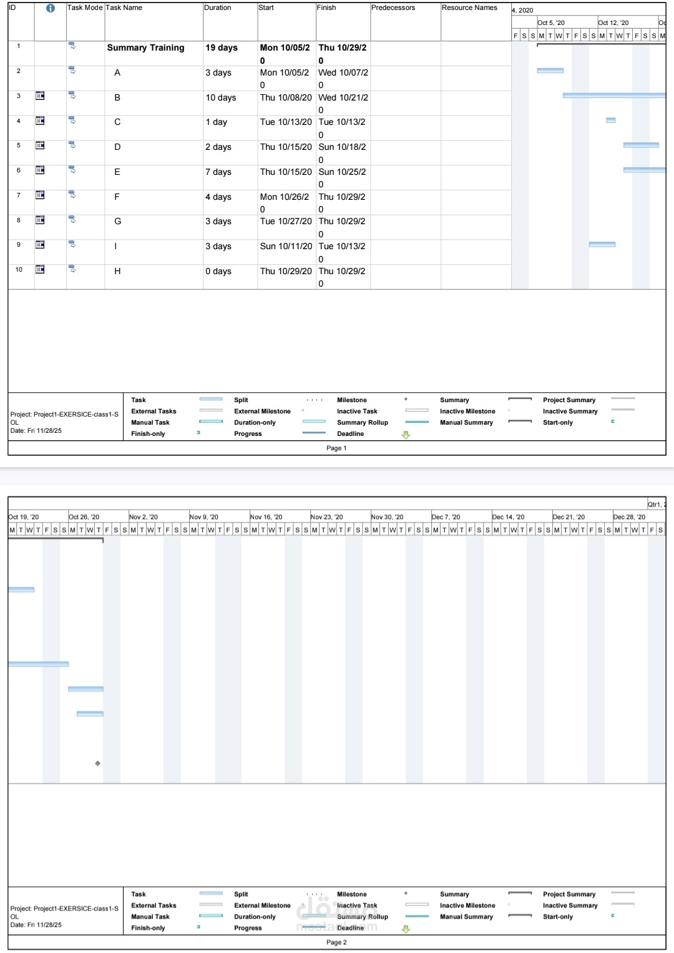This screenshot has width=674, height=953.
Task: Click the constraint calendar indicator in row 5
Action: tap(40, 145)
